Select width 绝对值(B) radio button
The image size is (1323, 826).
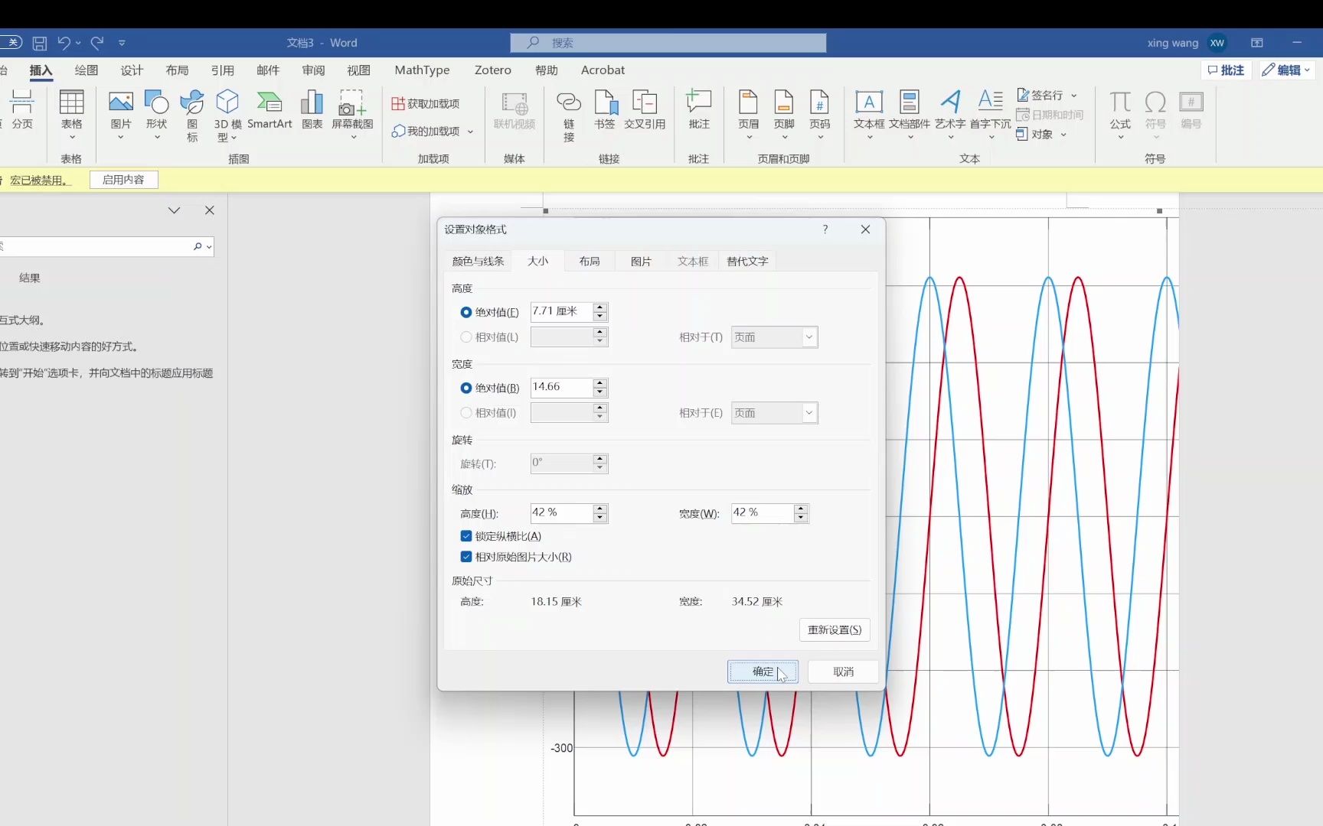coord(465,388)
